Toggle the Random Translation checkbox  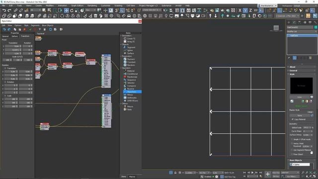click(x=5, y=69)
